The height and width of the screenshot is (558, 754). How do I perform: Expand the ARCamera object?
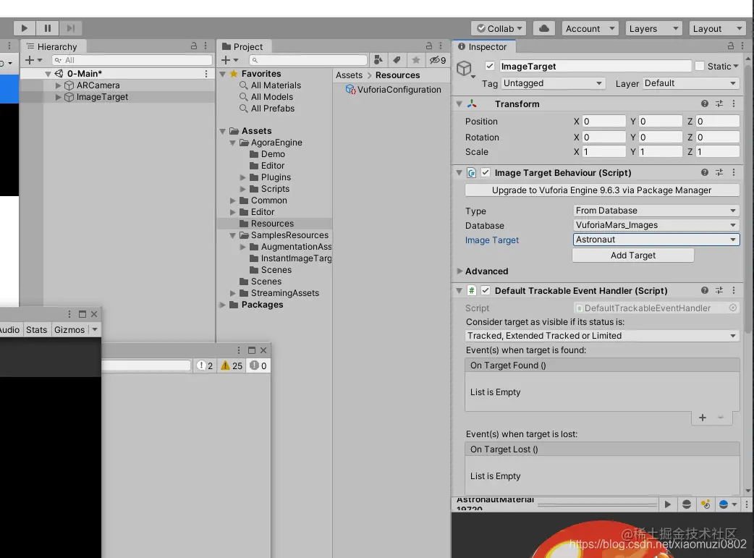(x=58, y=85)
